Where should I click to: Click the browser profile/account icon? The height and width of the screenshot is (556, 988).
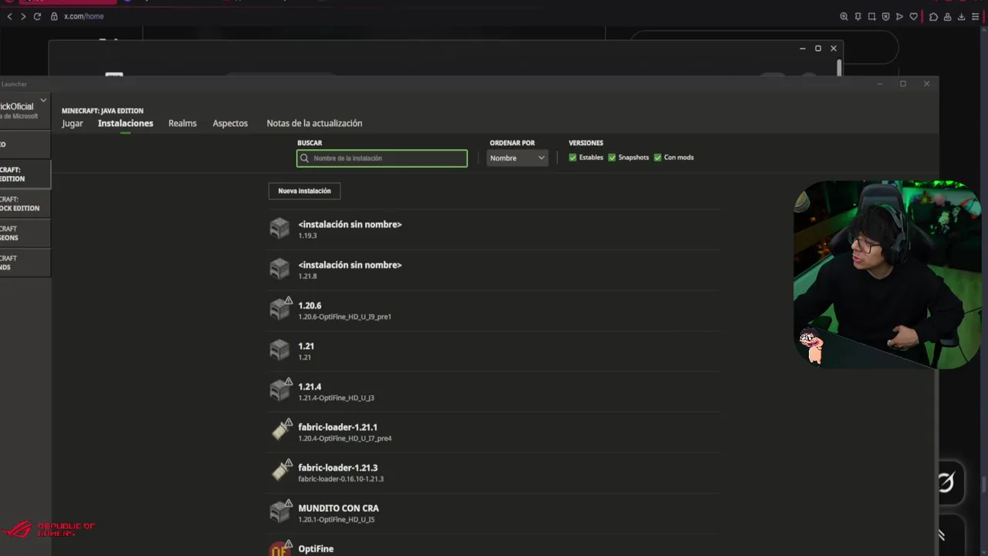pos(948,16)
